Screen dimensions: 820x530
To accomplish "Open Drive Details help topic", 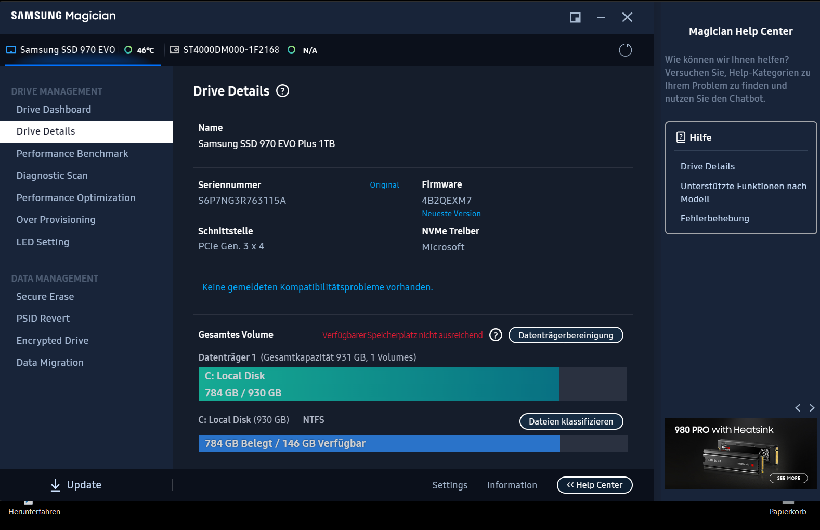I will [x=708, y=166].
